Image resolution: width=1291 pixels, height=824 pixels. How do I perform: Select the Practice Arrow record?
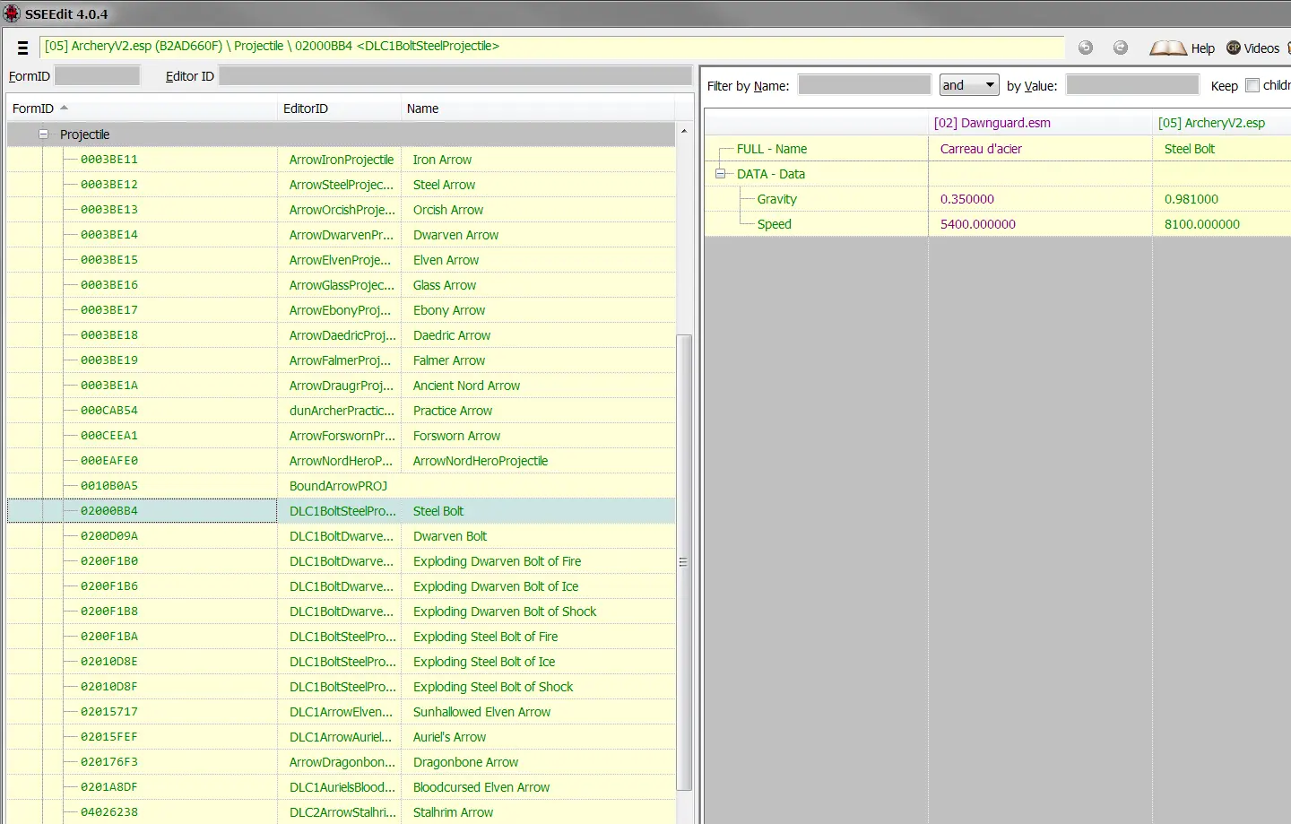point(341,411)
